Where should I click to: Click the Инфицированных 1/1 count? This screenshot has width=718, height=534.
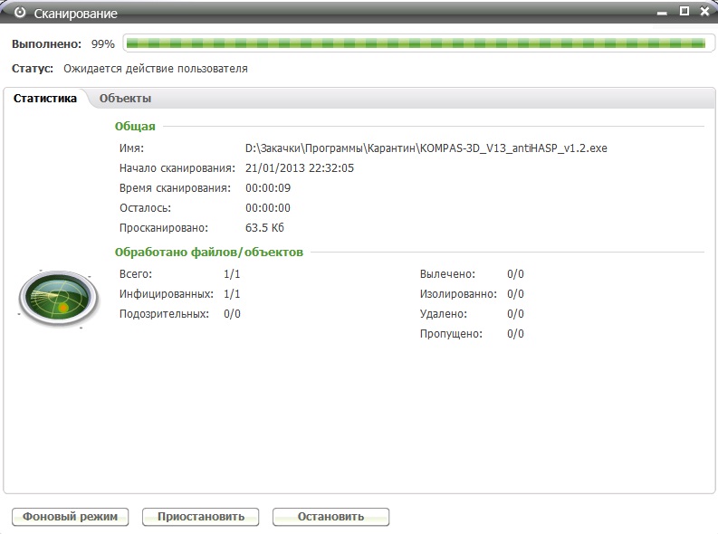pyautogui.click(x=232, y=294)
